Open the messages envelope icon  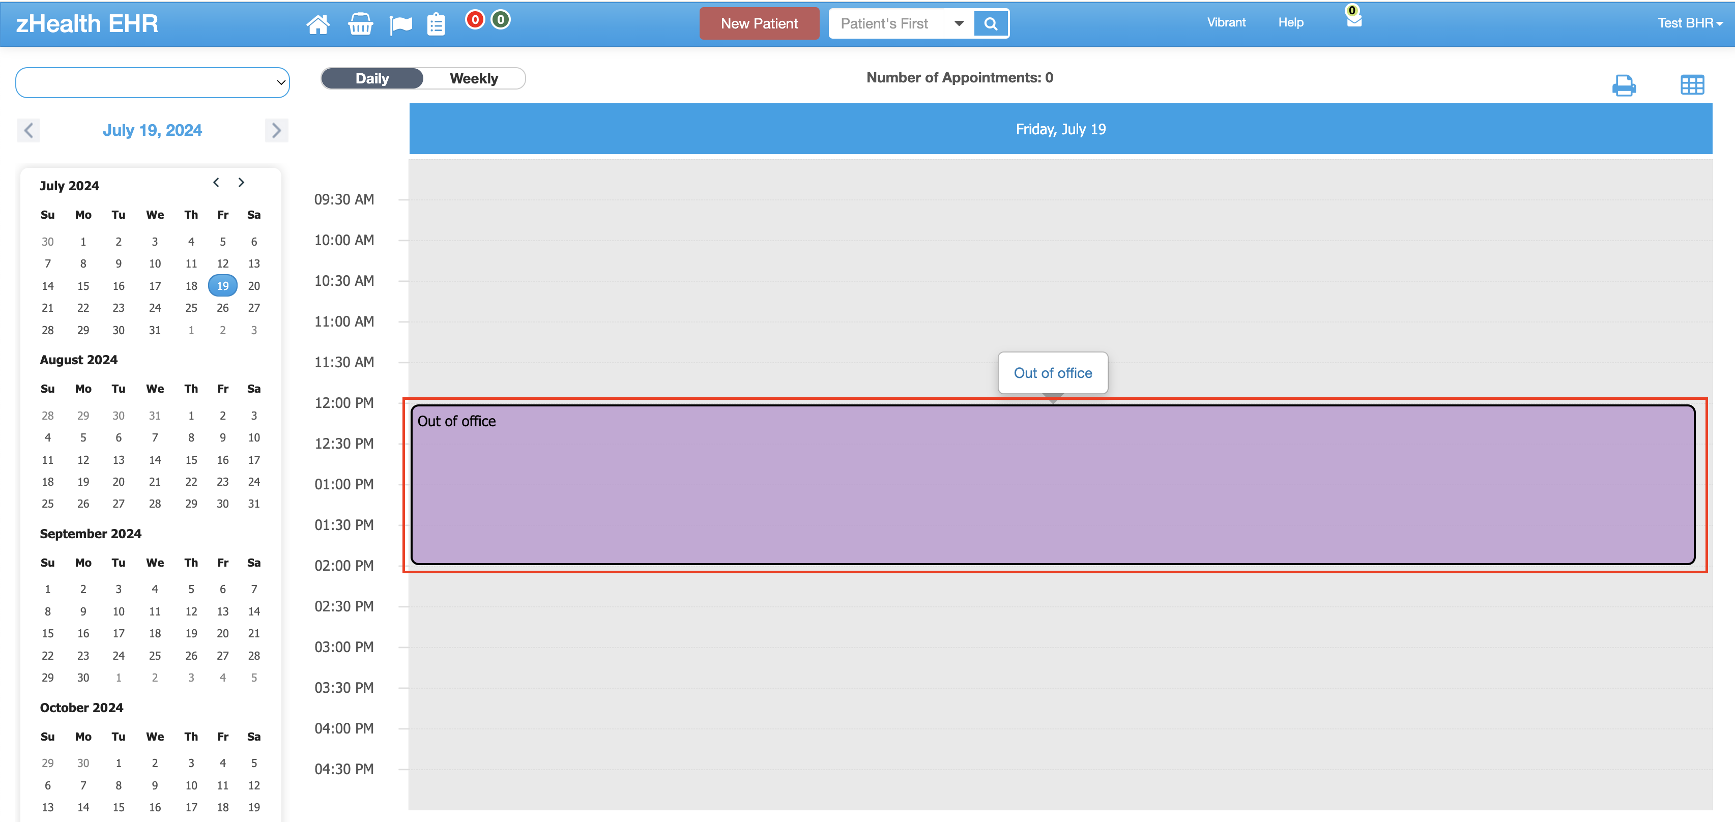(x=1354, y=21)
